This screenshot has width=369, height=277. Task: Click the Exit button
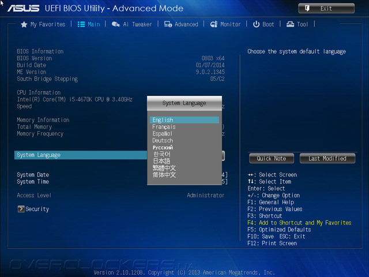326,8
